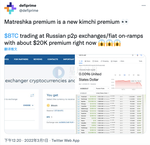Image resolution: width=150 pixels, height=145 pixels.
Task: Switch to the News search tab
Action: click(87, 61)
